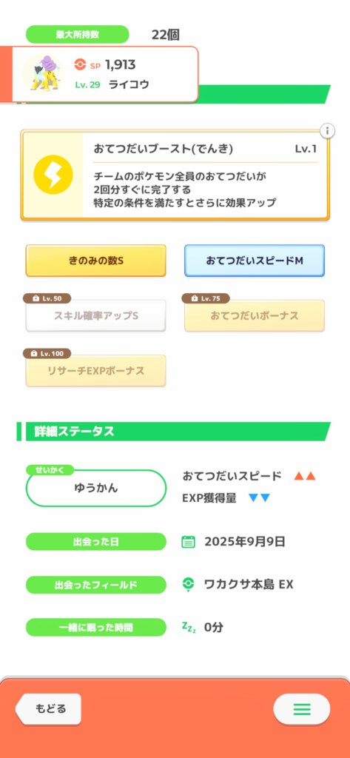The height and width of the screenshot is (758, 350).
Task: Tap the red up arrows for おてつだいスピード
Action: click(305, 476)
